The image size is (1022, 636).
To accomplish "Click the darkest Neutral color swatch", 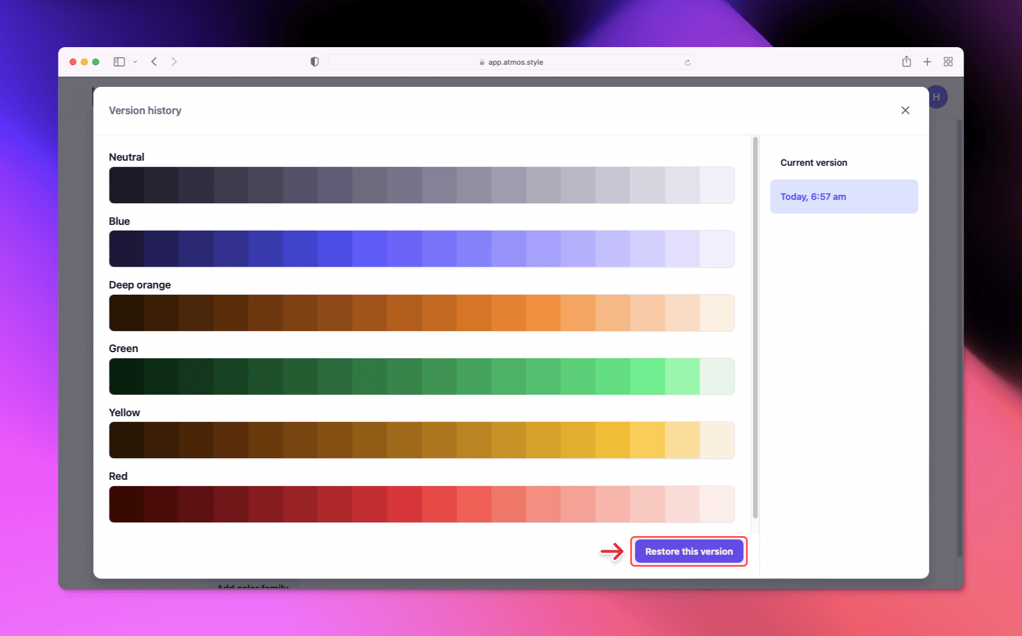I will [126, 185].
